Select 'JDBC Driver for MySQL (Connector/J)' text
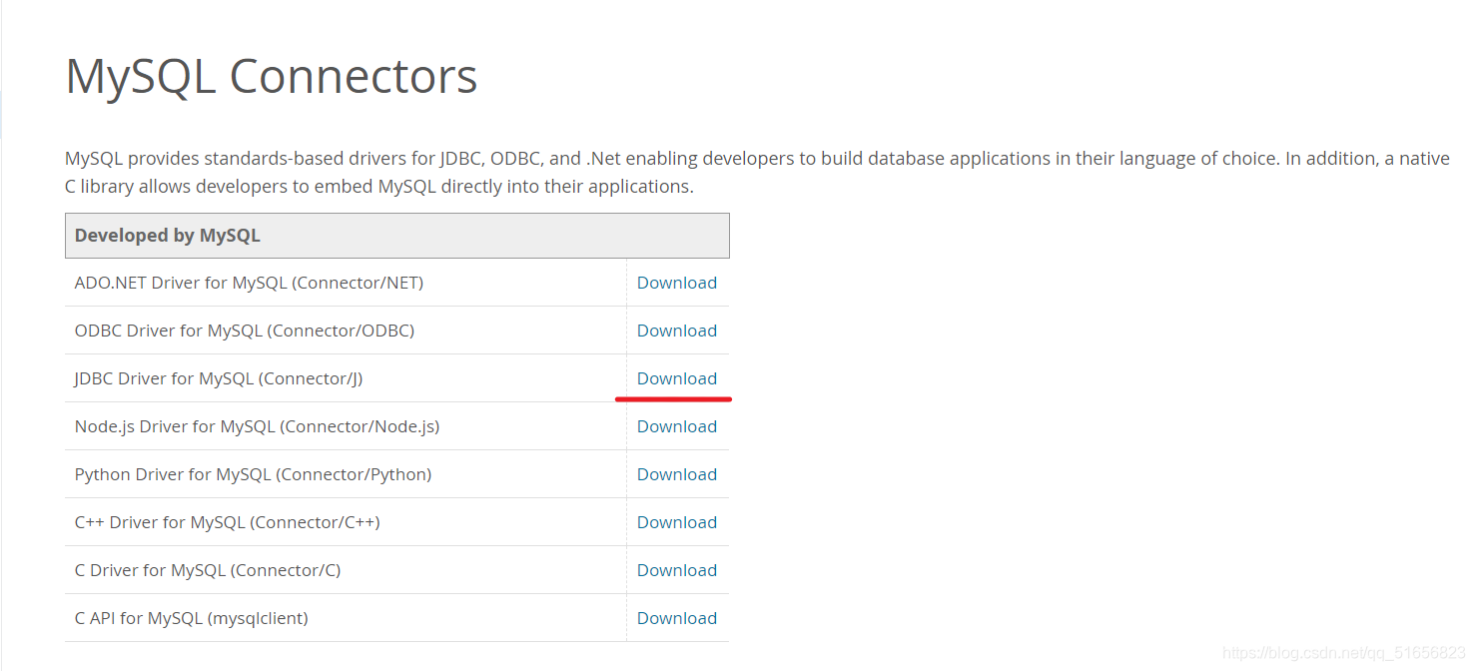 [x=219, y=378]
